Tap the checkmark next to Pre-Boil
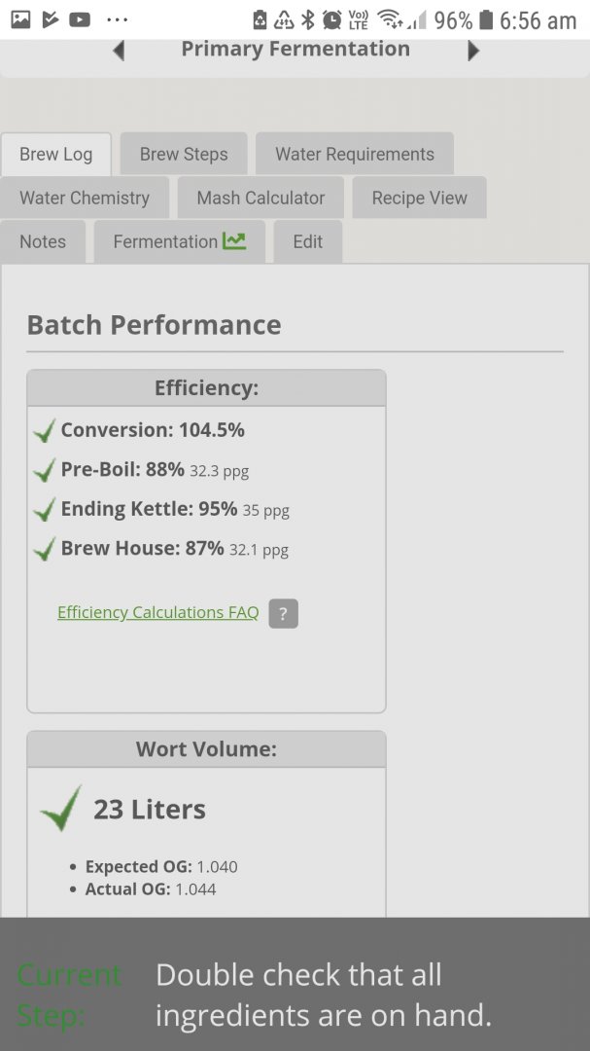The height and width of the screenshot is (1051, 590). [44, 471]
